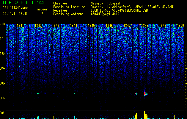Select the filename 0511111340.png

15,8
